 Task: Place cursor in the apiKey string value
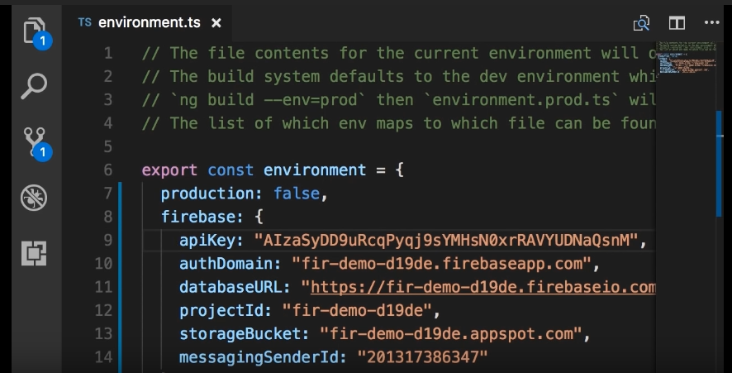448,241
